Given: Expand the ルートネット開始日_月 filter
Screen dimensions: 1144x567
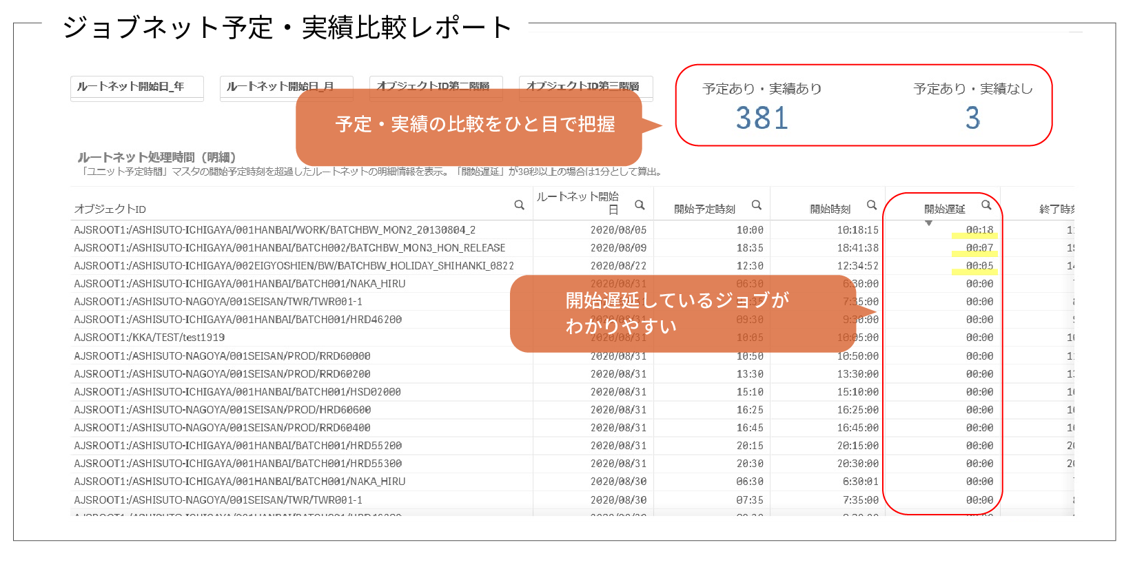Looking at the screenshot, I should pos(286,87).
